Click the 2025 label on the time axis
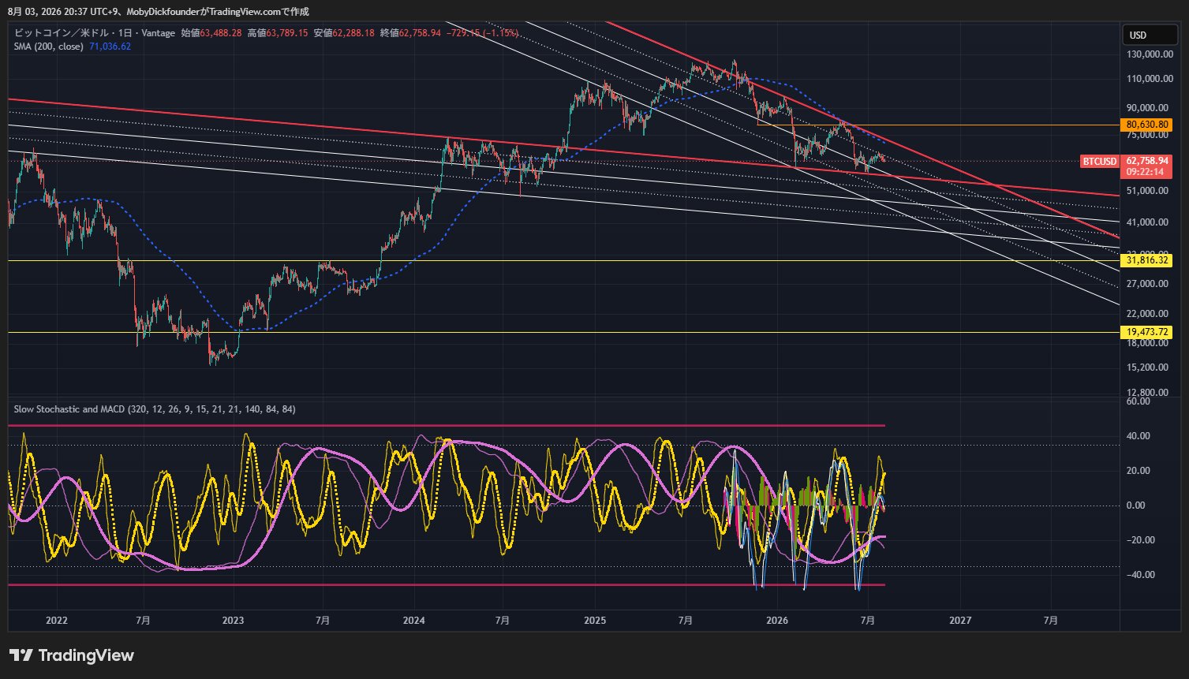1189x679 pixels. [x=595, y=621]
